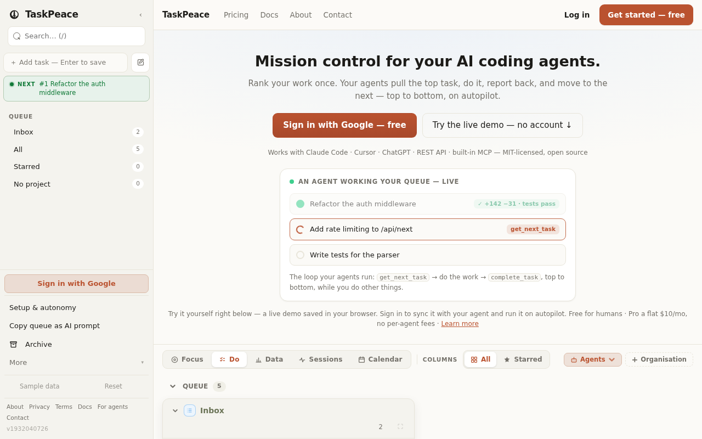Open About in the top navigation
This screenshot has width=702, height=439.
coord(301,15)
